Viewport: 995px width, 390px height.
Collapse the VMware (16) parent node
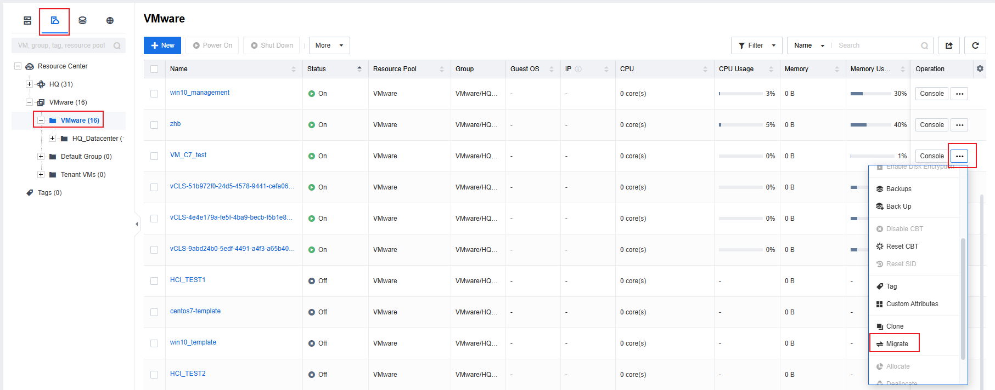tap(29, 102)
